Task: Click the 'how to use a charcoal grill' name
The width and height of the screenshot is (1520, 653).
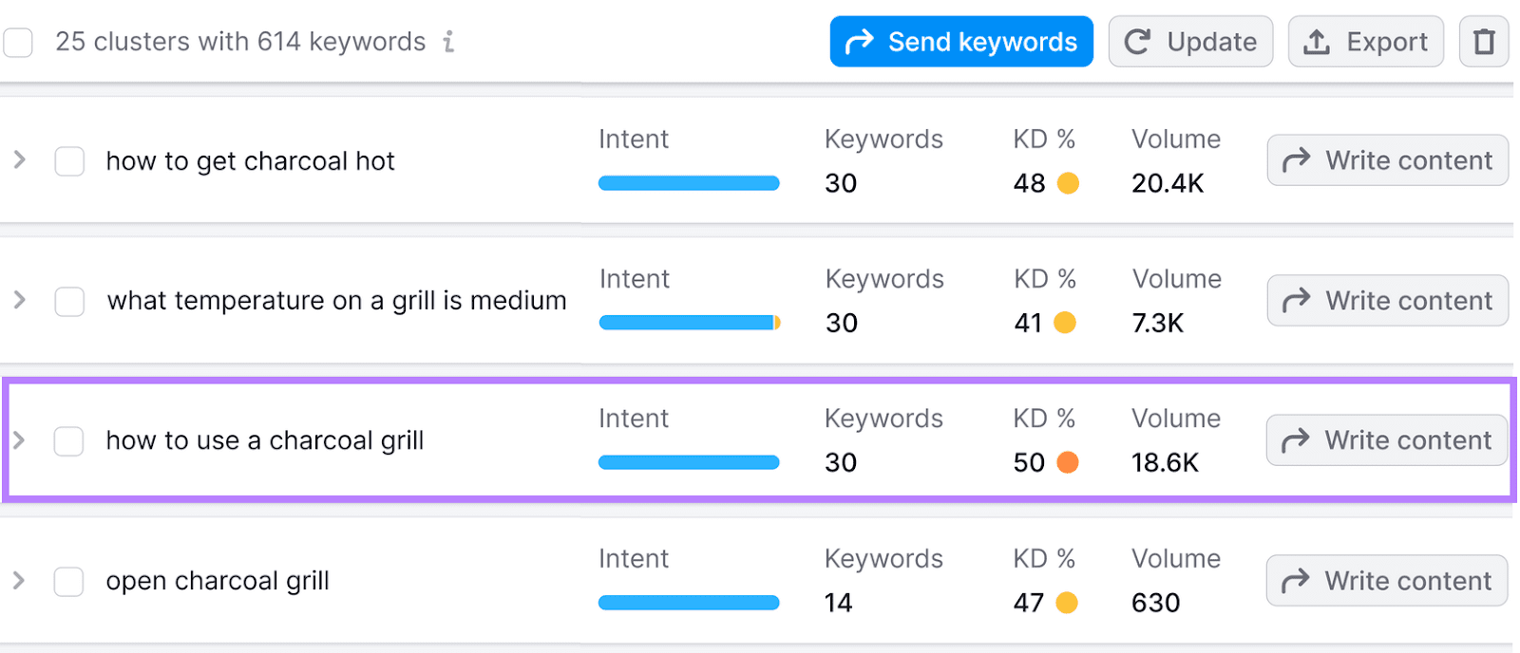Action: pos(265,441)
